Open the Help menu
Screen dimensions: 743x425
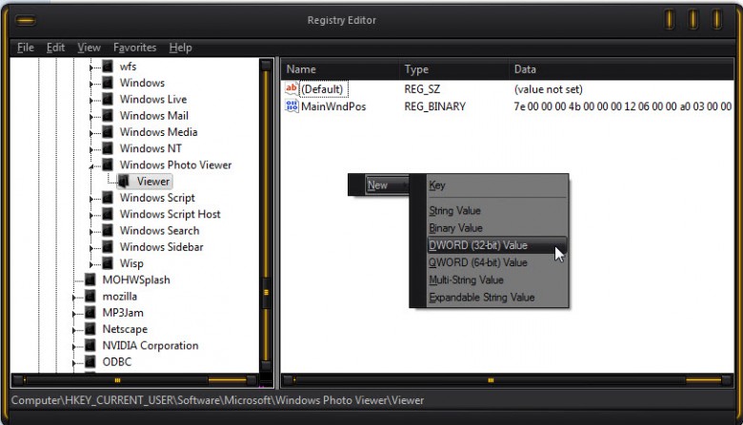point(181,48)
